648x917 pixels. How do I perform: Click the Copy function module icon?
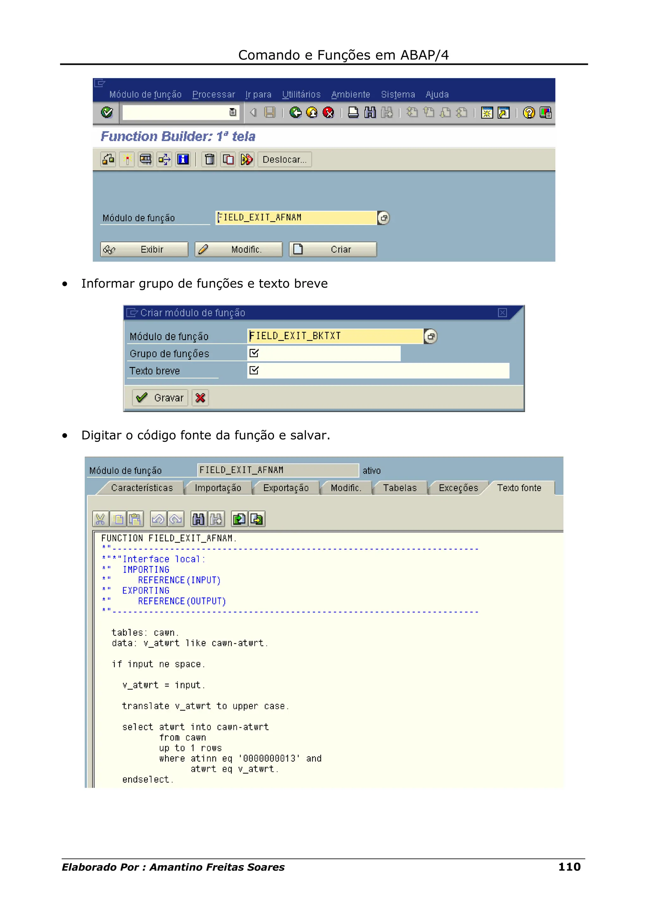228,160
